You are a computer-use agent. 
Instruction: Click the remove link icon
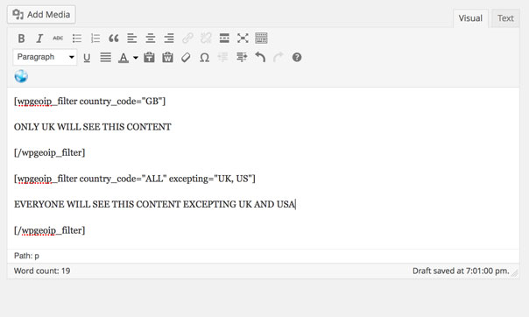206,39
